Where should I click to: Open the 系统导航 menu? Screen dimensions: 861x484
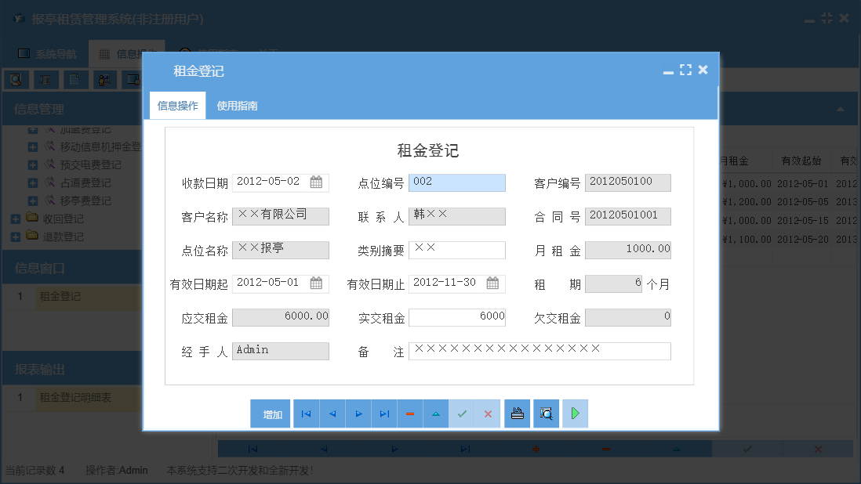(55, 52)
